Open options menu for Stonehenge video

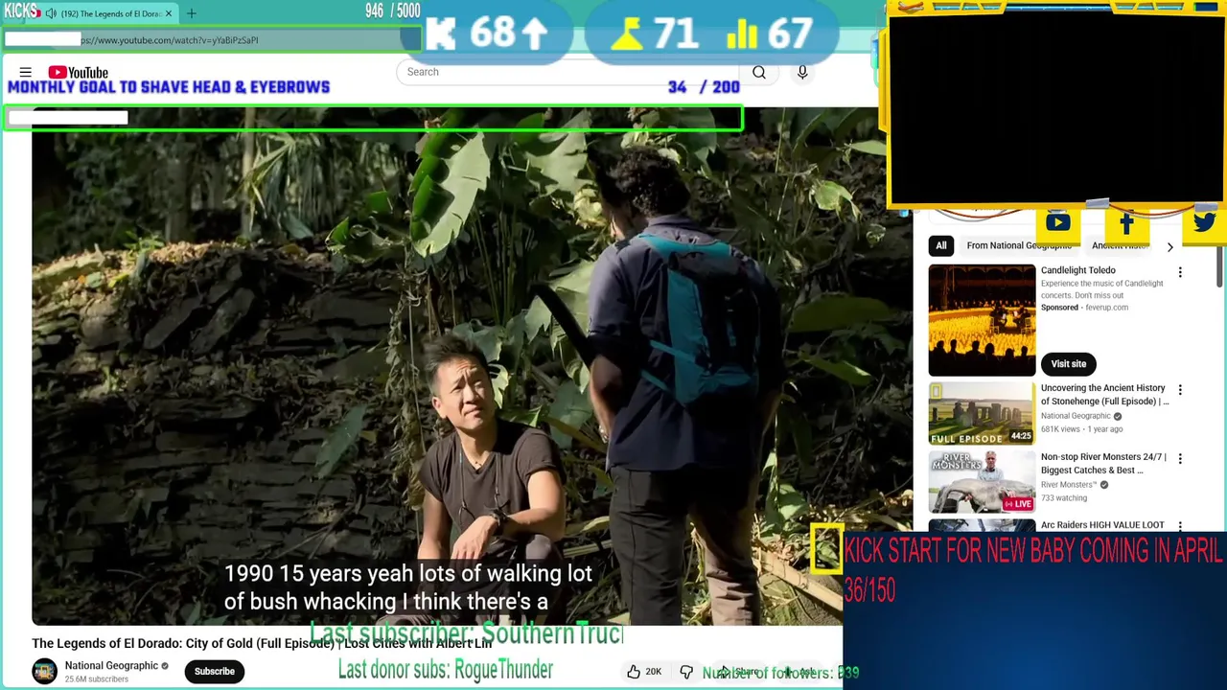point(1180,390)
